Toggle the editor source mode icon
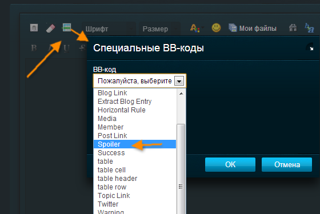 click(x=34, y=28)
